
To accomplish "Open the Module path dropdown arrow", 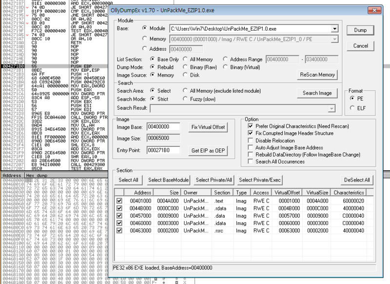I will click(334, 29).
